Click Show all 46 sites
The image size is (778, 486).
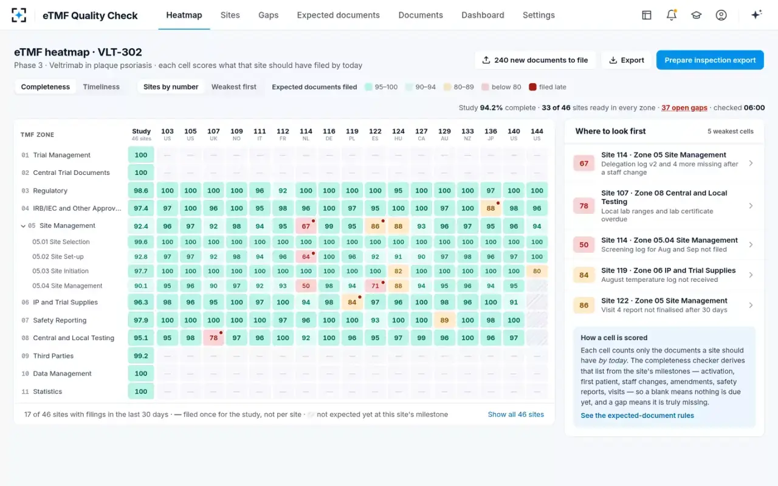[x=516, y=415]
